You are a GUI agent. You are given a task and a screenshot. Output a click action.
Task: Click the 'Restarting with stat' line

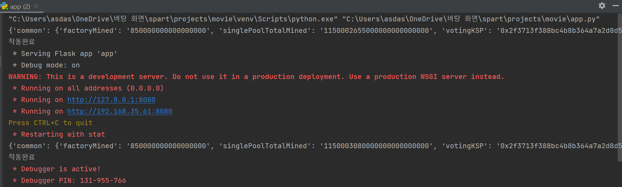(x=59, y=134)
